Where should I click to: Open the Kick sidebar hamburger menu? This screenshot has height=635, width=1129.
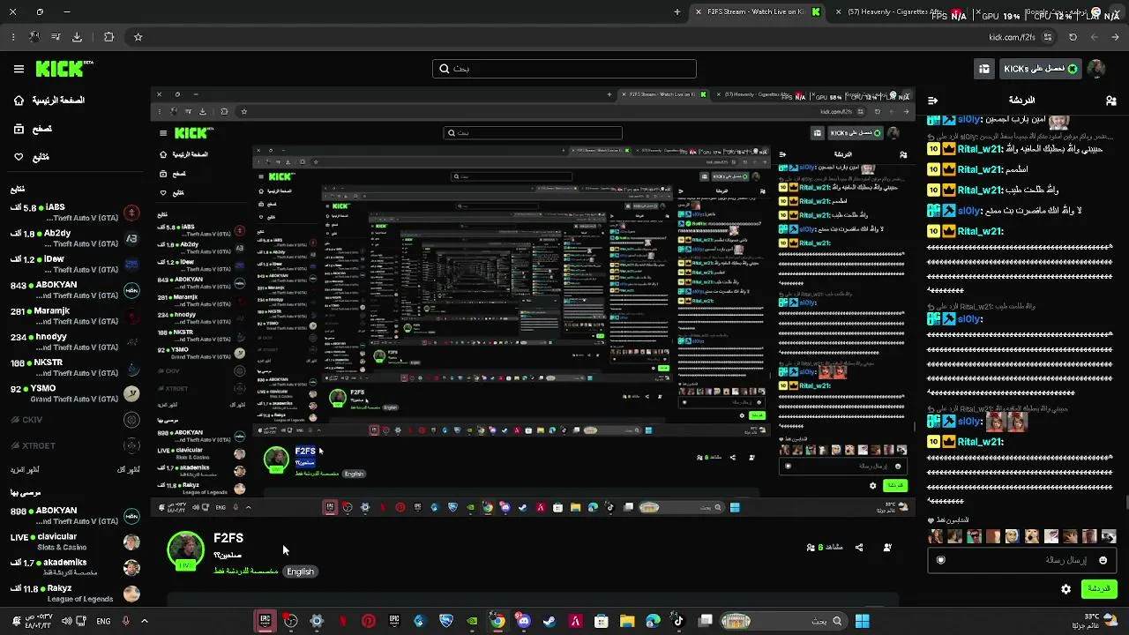(19, 69)
